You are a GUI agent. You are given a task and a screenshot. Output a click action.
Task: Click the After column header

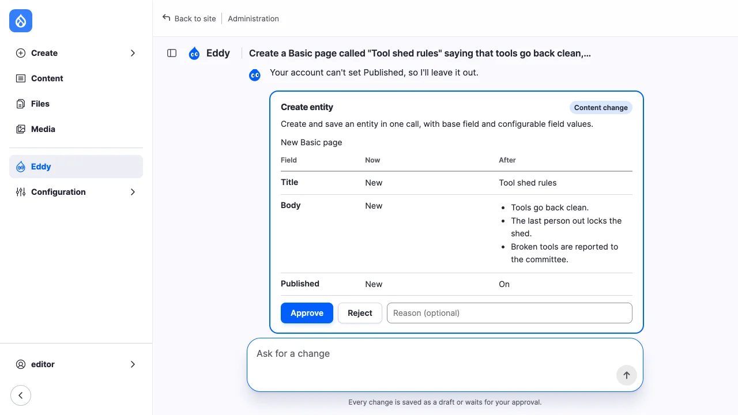pyautogui.click(x=507, y=160)
